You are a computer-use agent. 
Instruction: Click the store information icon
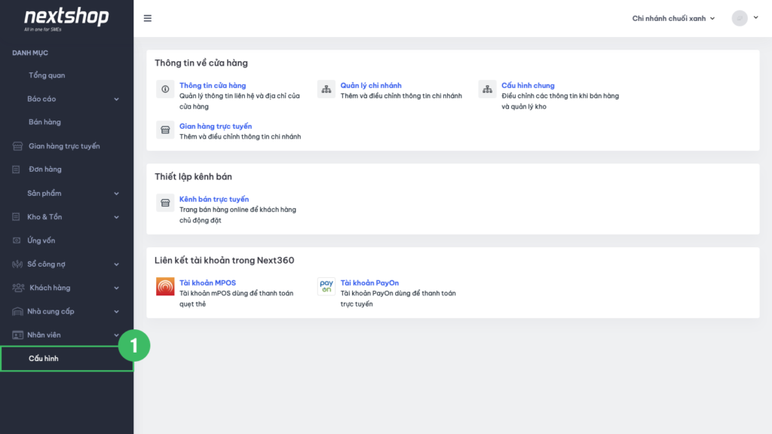(165, 89)
